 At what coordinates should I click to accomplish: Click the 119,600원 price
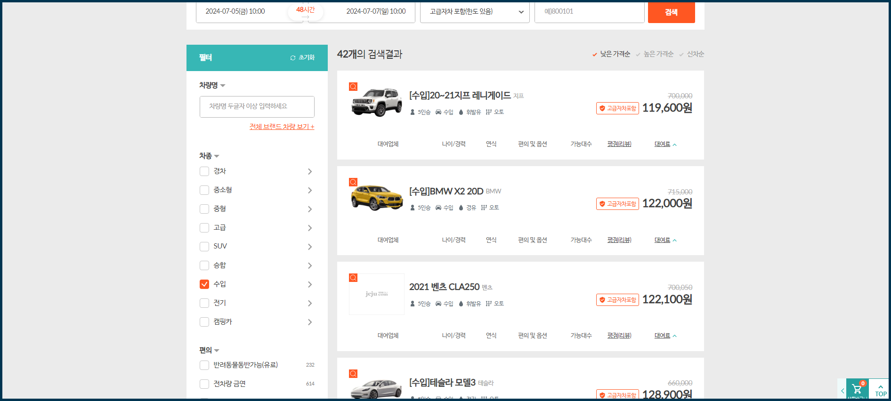coord(667,108)
